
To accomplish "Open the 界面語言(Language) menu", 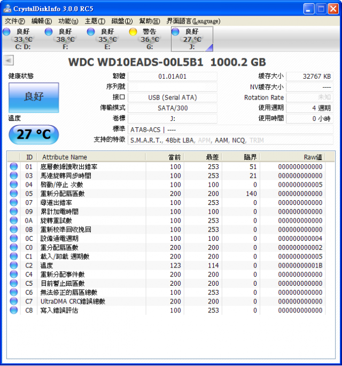I will pyautogui.click(x=193, y=21).
